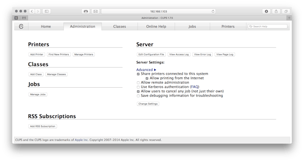The image size is (304, 161).
Task: Click the mail envelope toolbar icon
Action: [x=96, y=11]
